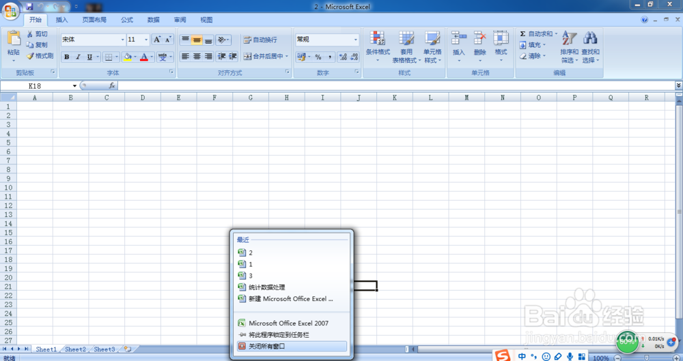The image size is (683, 361).
Task: Click Wrap Text (自动换行)
Action: tap(260, 40)
